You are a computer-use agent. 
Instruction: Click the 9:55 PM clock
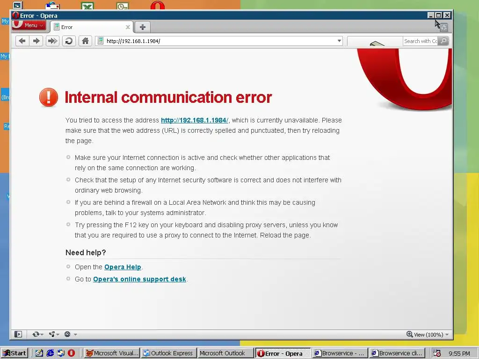459,353
